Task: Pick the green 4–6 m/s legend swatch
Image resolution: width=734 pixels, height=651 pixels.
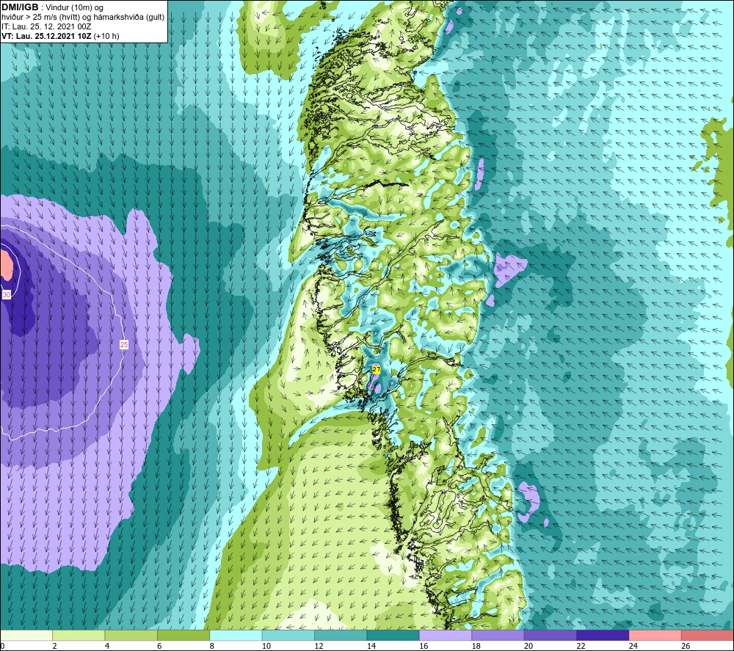Action: point(131,635)
